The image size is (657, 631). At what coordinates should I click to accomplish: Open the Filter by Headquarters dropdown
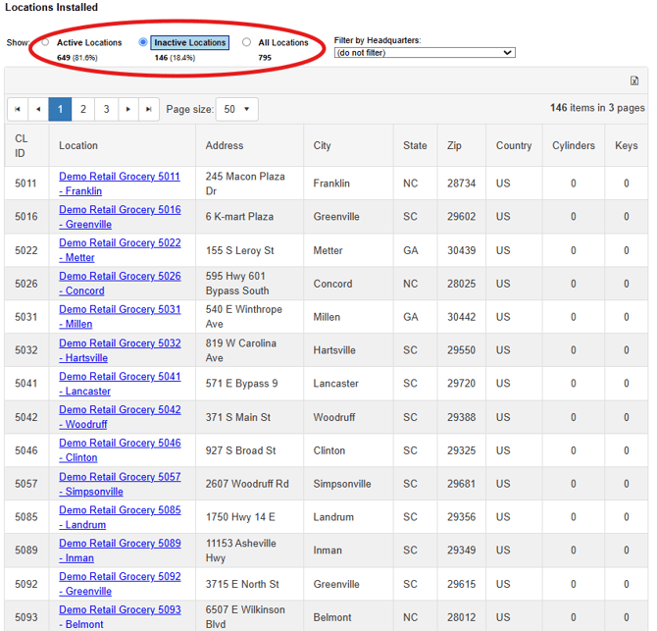(424, 53)
